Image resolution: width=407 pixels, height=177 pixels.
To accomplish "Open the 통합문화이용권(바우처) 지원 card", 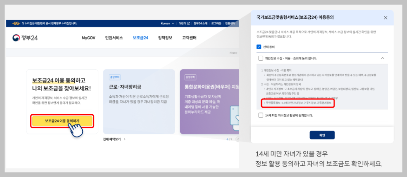I will click(x=210, y=101).
